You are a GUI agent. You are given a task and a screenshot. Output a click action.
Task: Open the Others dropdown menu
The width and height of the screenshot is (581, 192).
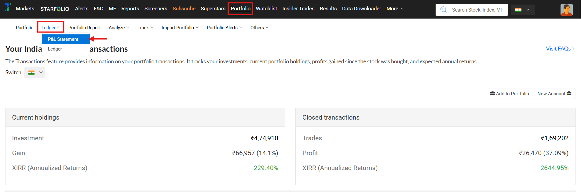click(259, 28)
